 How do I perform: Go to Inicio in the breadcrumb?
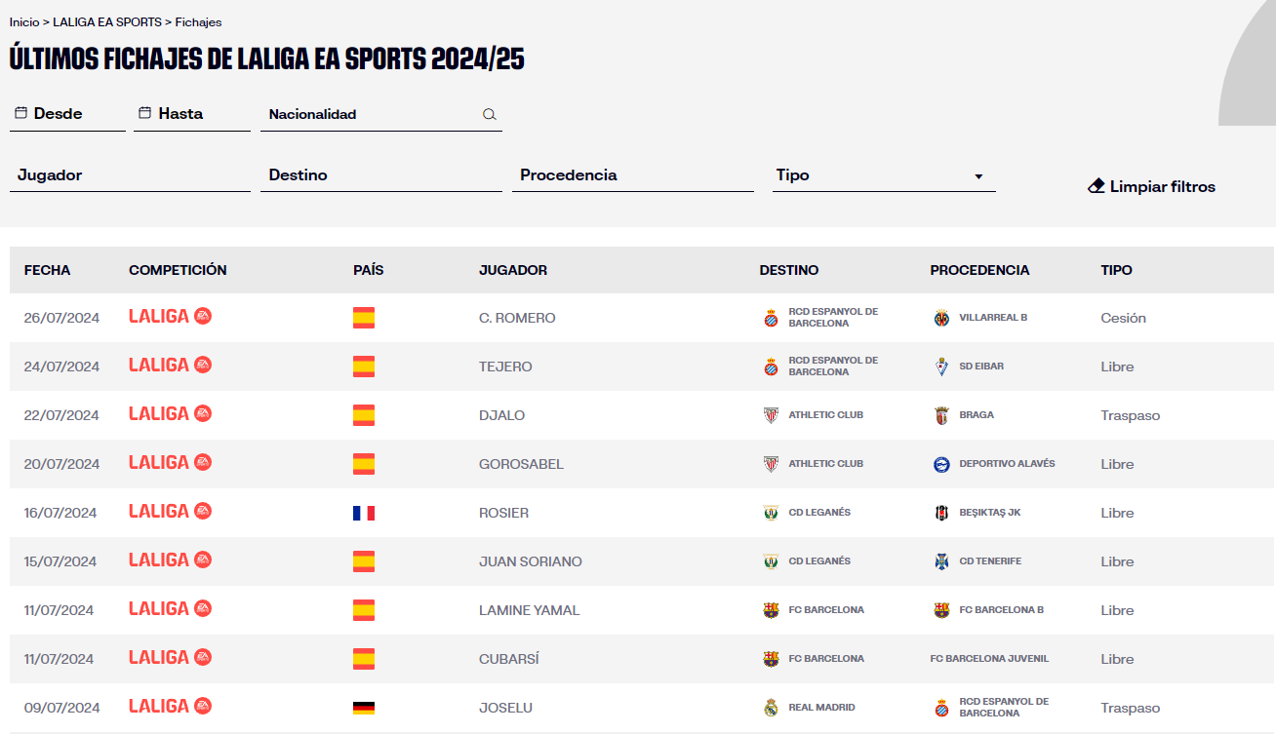(x=21, y=21)
